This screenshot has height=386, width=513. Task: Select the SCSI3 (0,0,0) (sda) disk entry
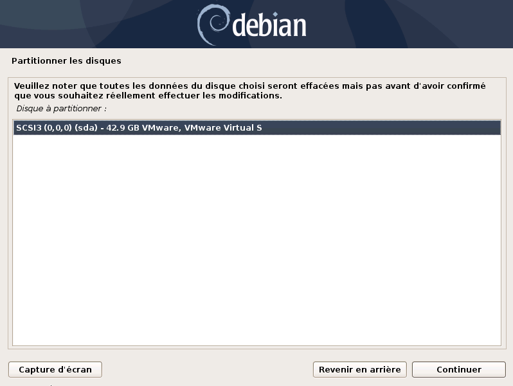(257, 127)
